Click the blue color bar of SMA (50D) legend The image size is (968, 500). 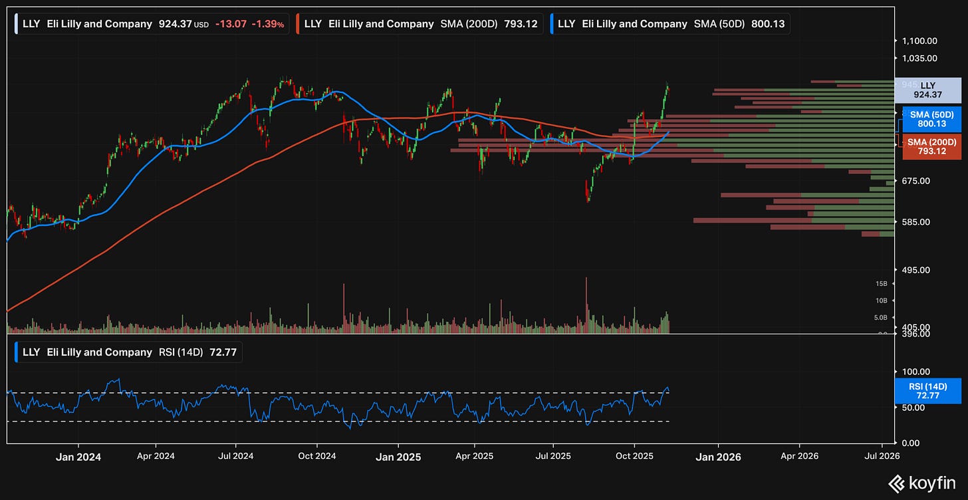(551, 24)
